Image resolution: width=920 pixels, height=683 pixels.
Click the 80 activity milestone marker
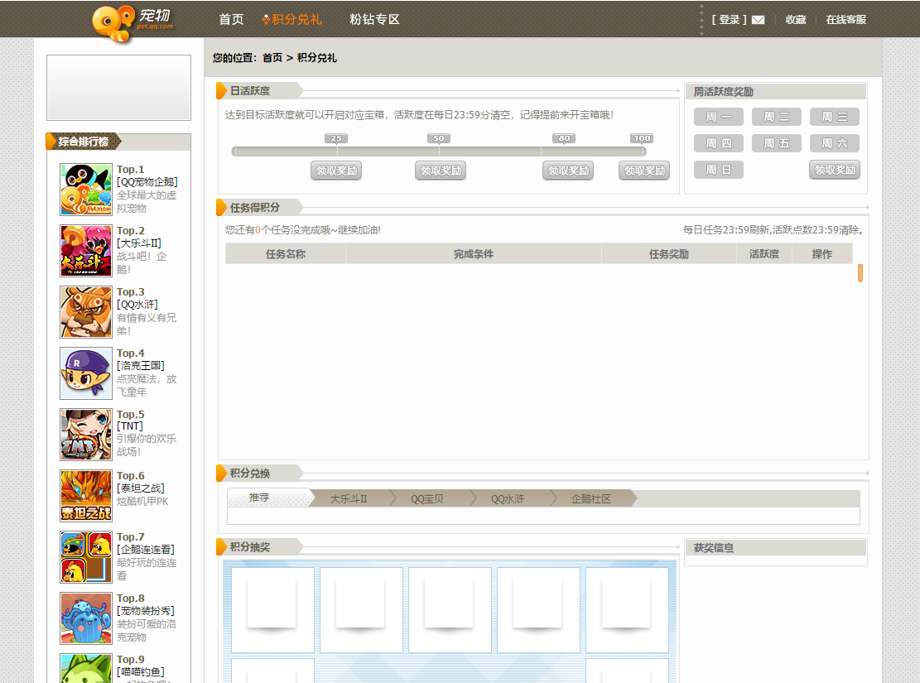click(564, 138)
